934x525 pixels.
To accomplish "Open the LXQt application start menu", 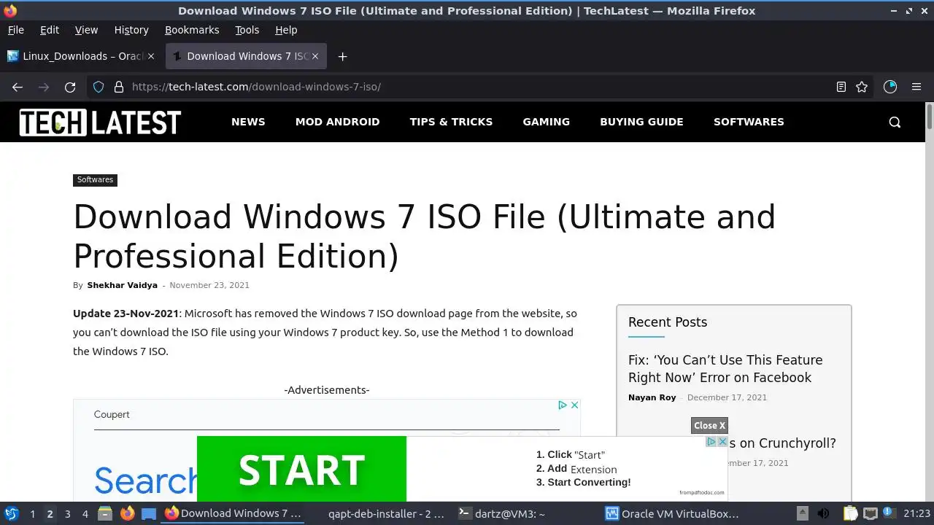I will [12, 513].
